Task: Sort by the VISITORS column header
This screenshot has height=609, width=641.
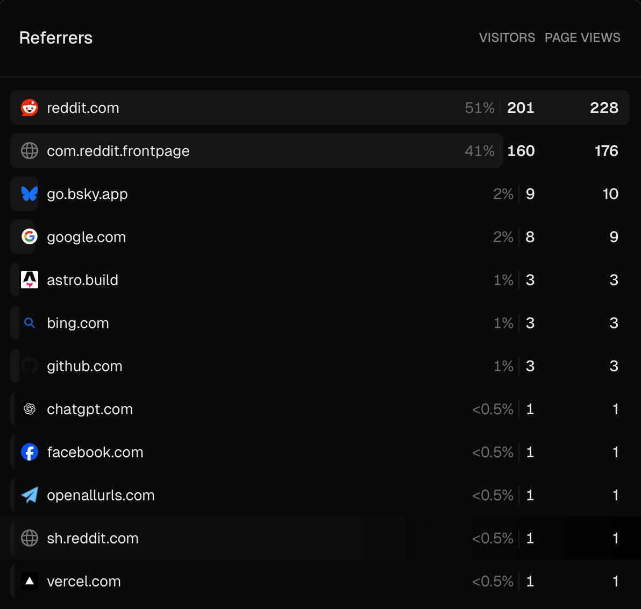Action: [x=507, y=38]
